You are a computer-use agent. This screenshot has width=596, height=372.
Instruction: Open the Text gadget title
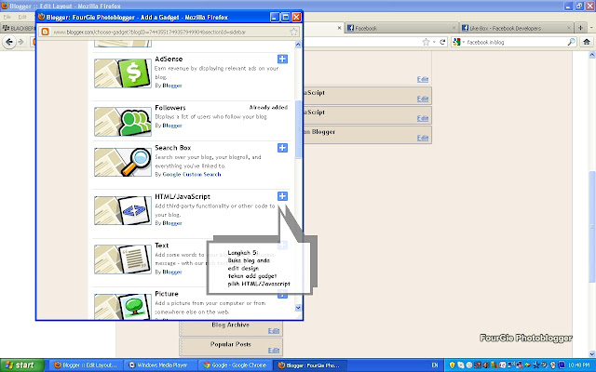[161, 246]
